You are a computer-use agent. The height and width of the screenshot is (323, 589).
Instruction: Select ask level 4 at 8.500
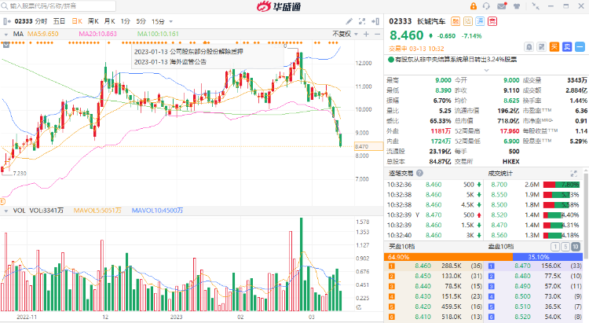pyautogui.click(x=535, y=296)
